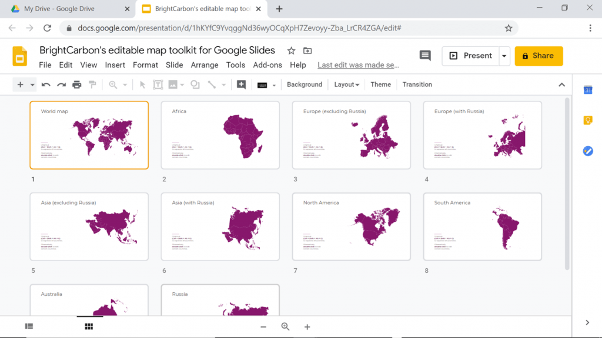This screenshot has width=602, height=338.
Task: Switch to grid view
Action: [89, 326]
